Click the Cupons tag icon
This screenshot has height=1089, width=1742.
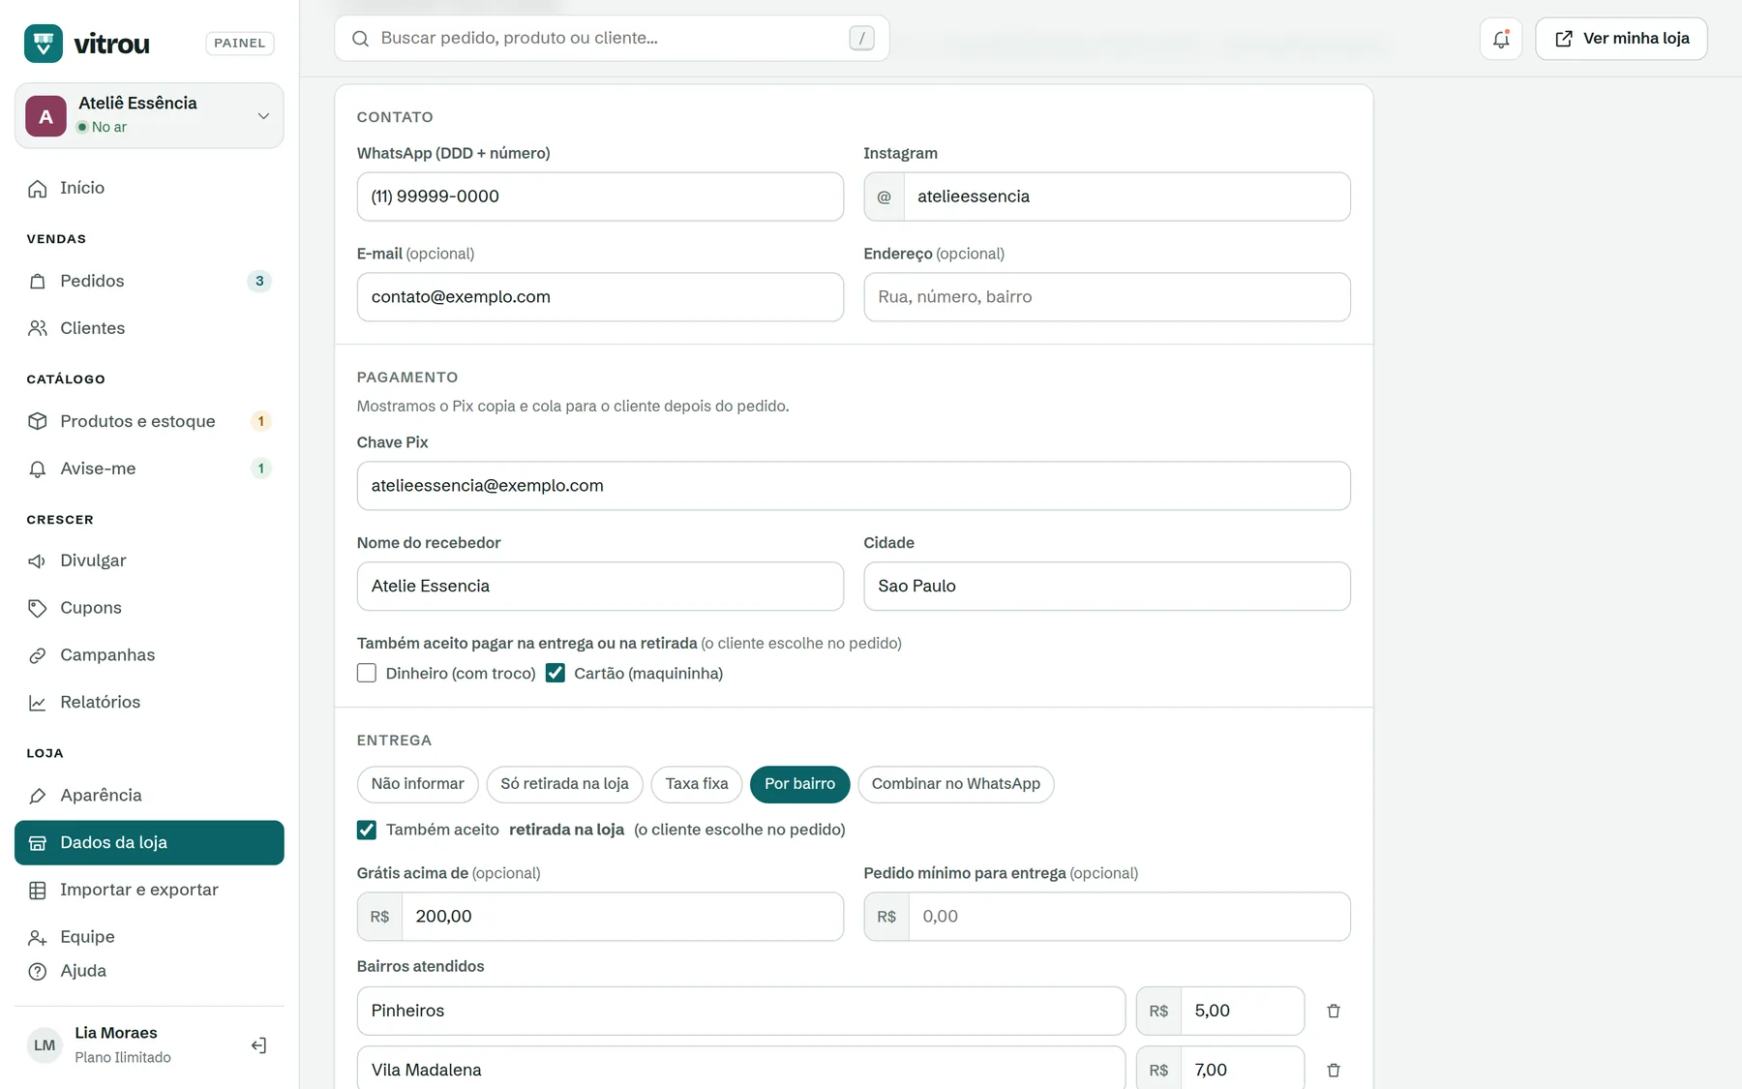point(38,608)
